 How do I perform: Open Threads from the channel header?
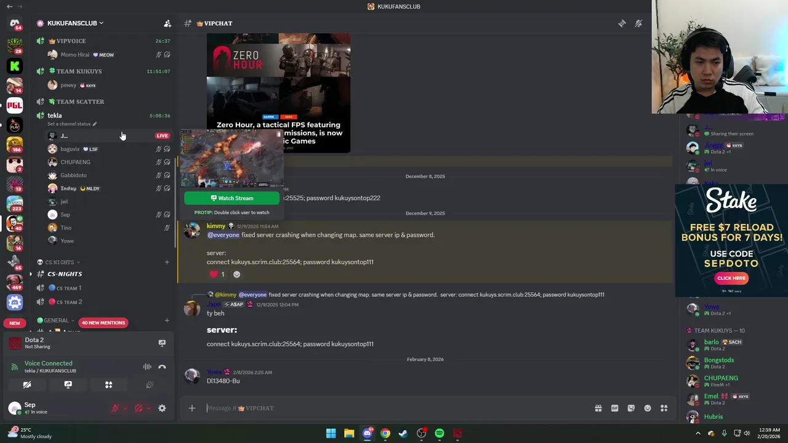[x=622, y=23]
